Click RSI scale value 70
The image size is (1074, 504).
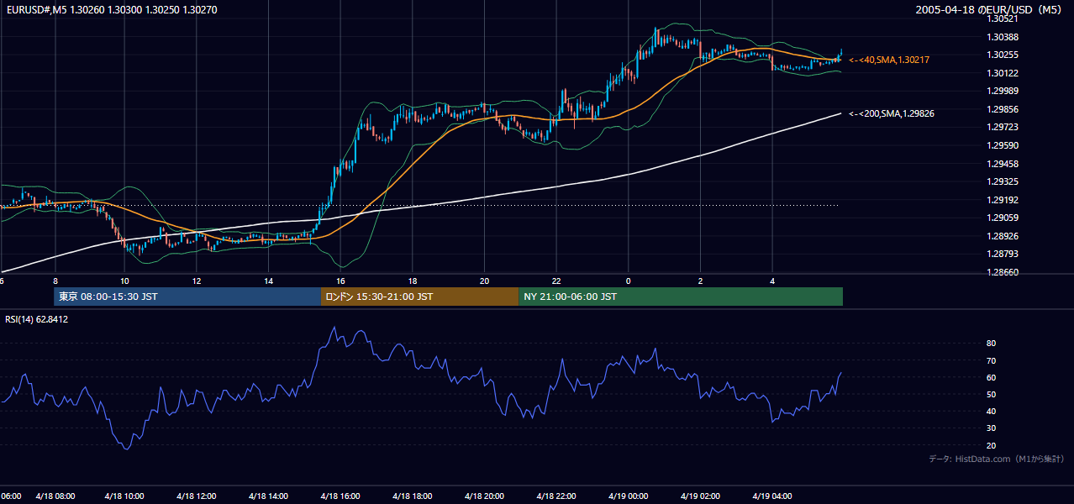click(991, 360)
